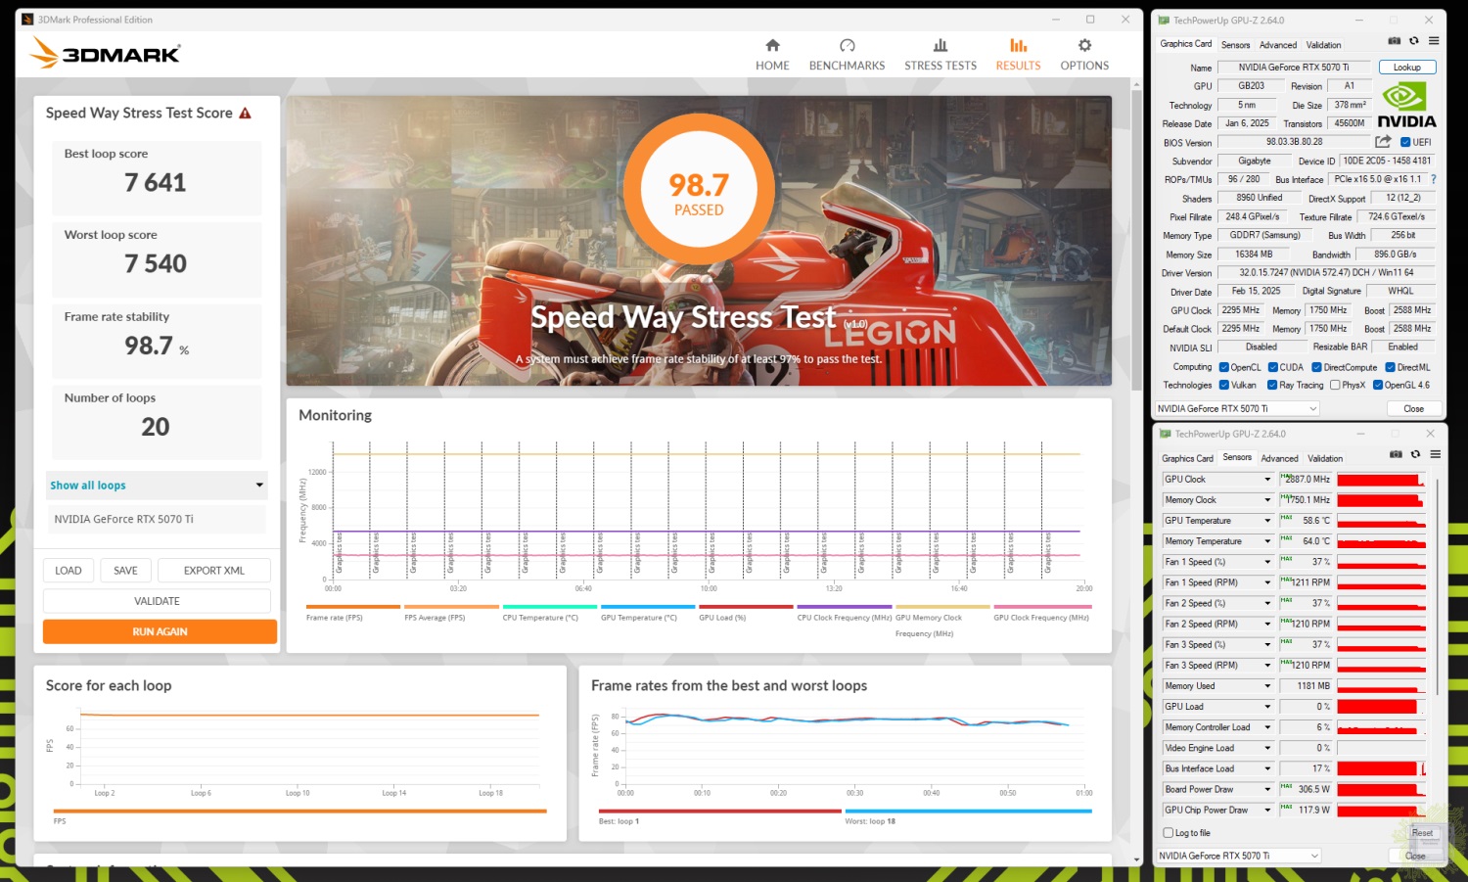The height and width of the screenshot is (882, 1468).
Task: Toggle the OpenCL checkbox
Action: tap(1223, 367)
